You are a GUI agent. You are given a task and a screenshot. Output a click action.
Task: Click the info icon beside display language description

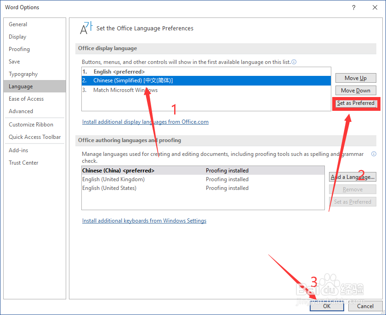[294, 62]
